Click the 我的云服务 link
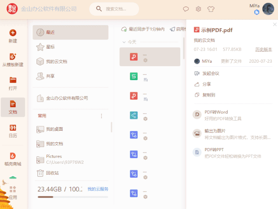 pos(98,189)
